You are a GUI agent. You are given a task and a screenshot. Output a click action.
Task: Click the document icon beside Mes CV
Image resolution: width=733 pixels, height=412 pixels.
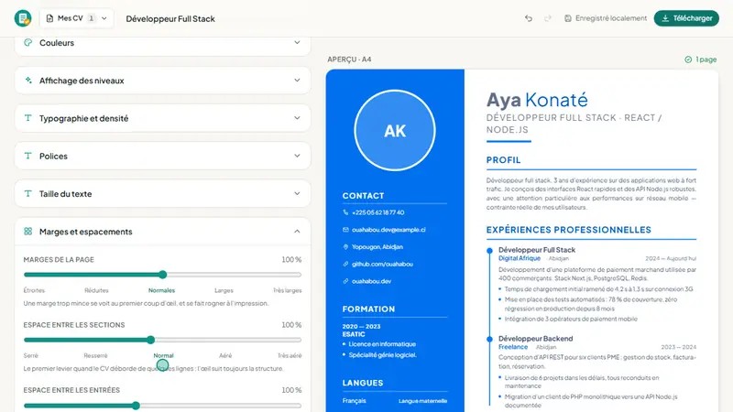click(x=49, y=18)
